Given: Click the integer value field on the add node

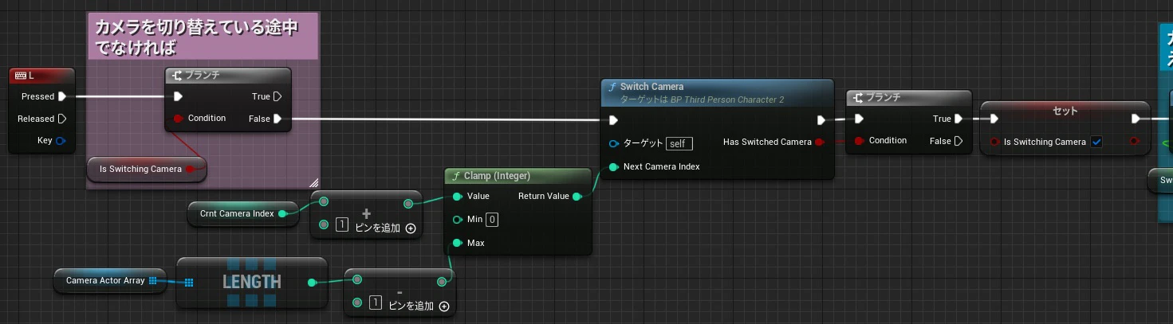Looking at the screenshot, I should (341, 225).
